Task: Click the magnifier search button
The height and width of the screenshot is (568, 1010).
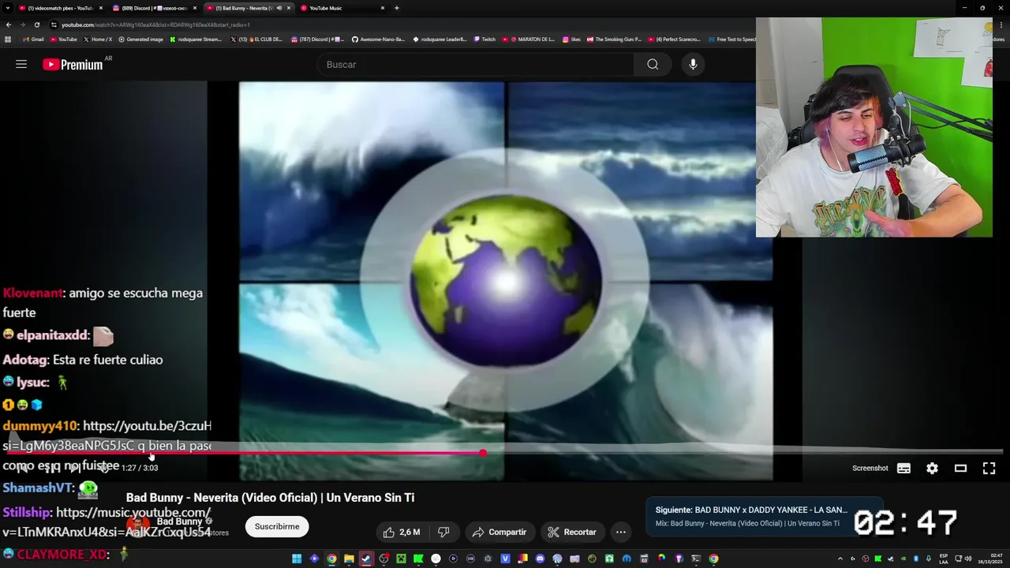Action: pyautogui.click(x=653, y=64)
